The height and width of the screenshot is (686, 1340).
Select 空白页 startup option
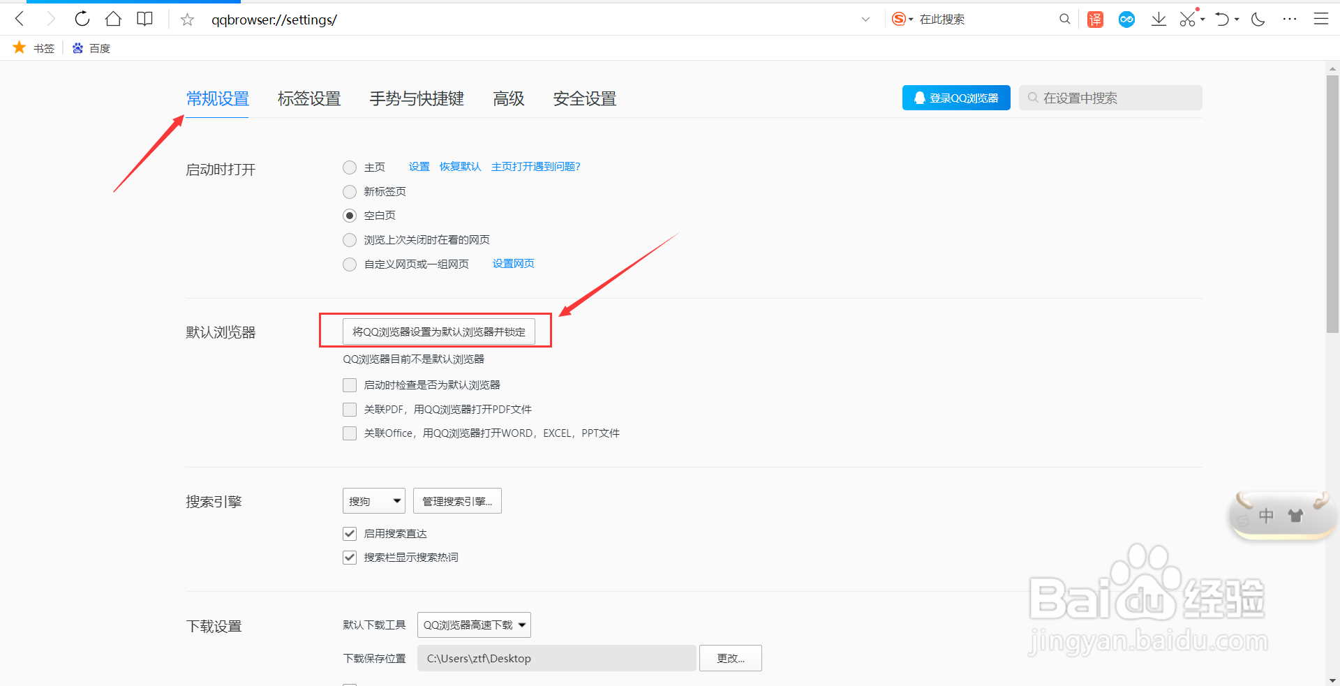(x=350, y=216)
